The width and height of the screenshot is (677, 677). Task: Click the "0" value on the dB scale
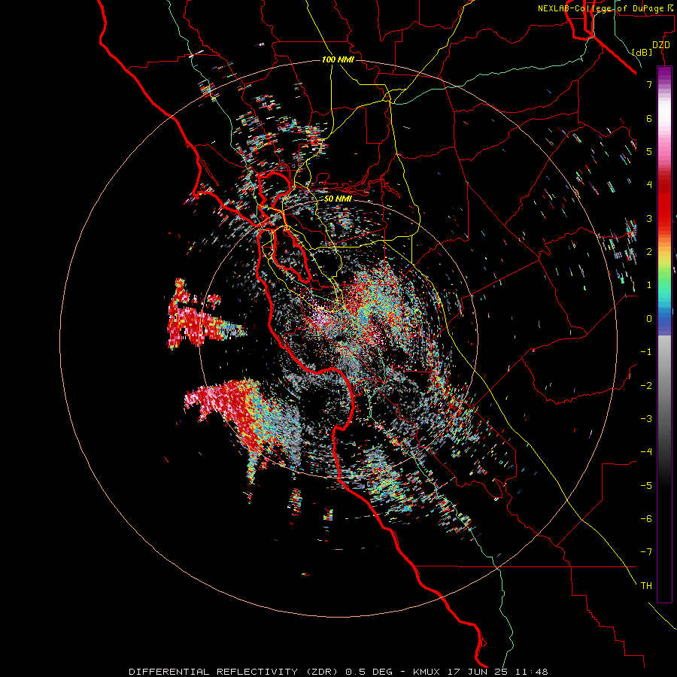[x=649, y=319]
